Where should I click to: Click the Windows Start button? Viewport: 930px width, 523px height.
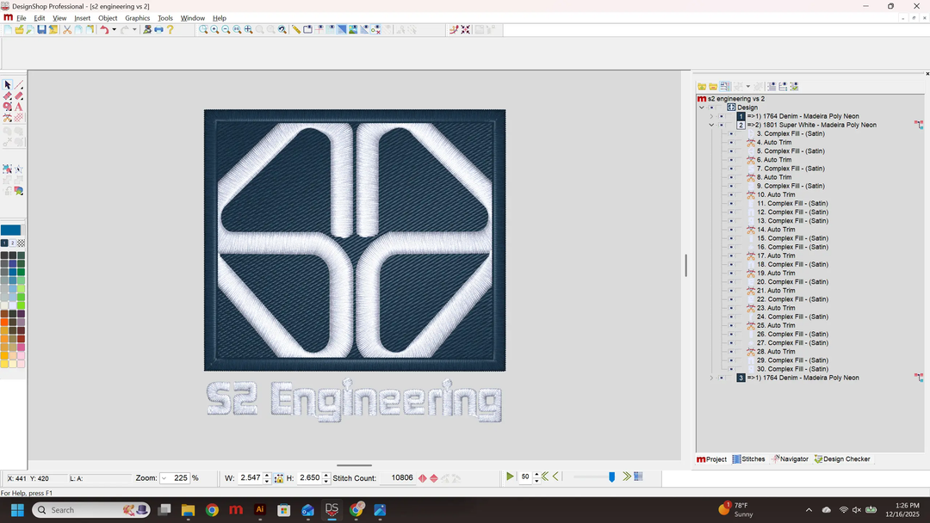coord(17,510)
